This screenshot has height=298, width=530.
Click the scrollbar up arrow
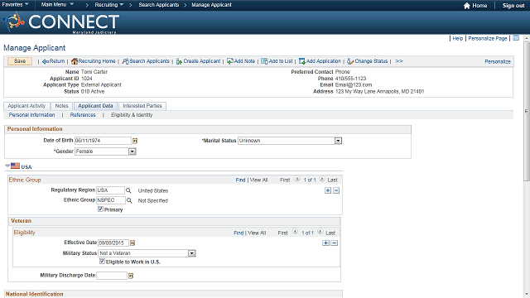click(527, 39)
